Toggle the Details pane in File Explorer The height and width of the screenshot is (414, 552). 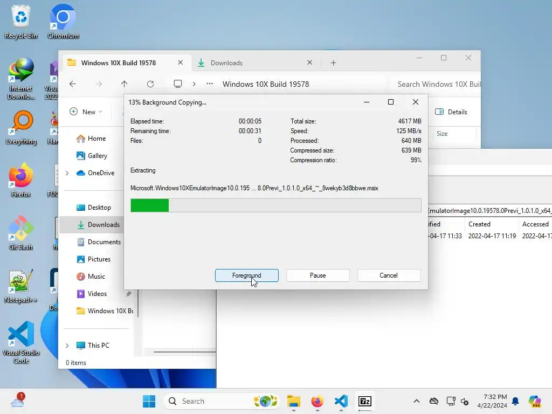pos(451,112)
